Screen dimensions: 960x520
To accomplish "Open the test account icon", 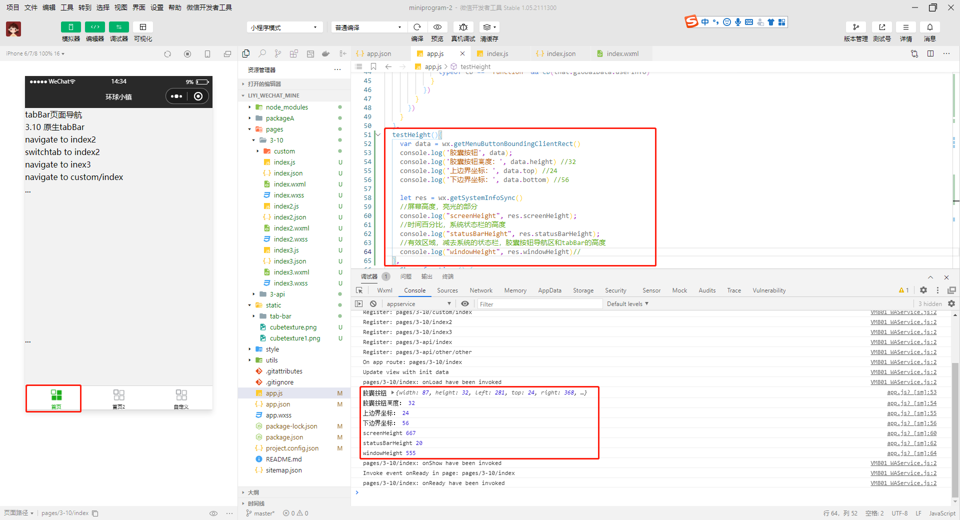I will [882, 27].
